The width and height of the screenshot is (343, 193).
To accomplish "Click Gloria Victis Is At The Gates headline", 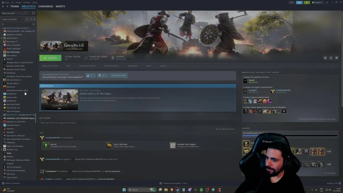I will click(96, 94).
